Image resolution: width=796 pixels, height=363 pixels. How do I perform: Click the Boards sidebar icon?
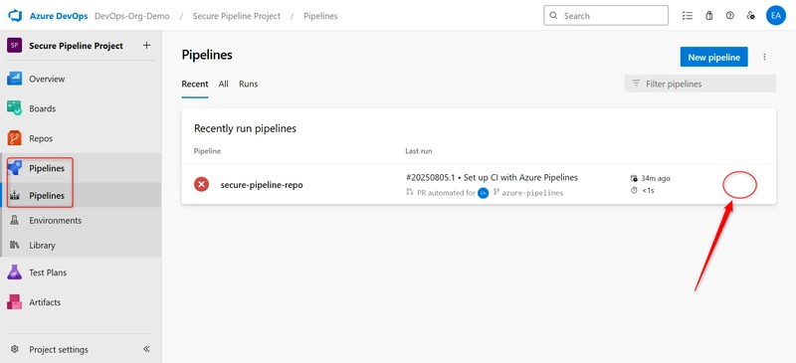[14, 108]
